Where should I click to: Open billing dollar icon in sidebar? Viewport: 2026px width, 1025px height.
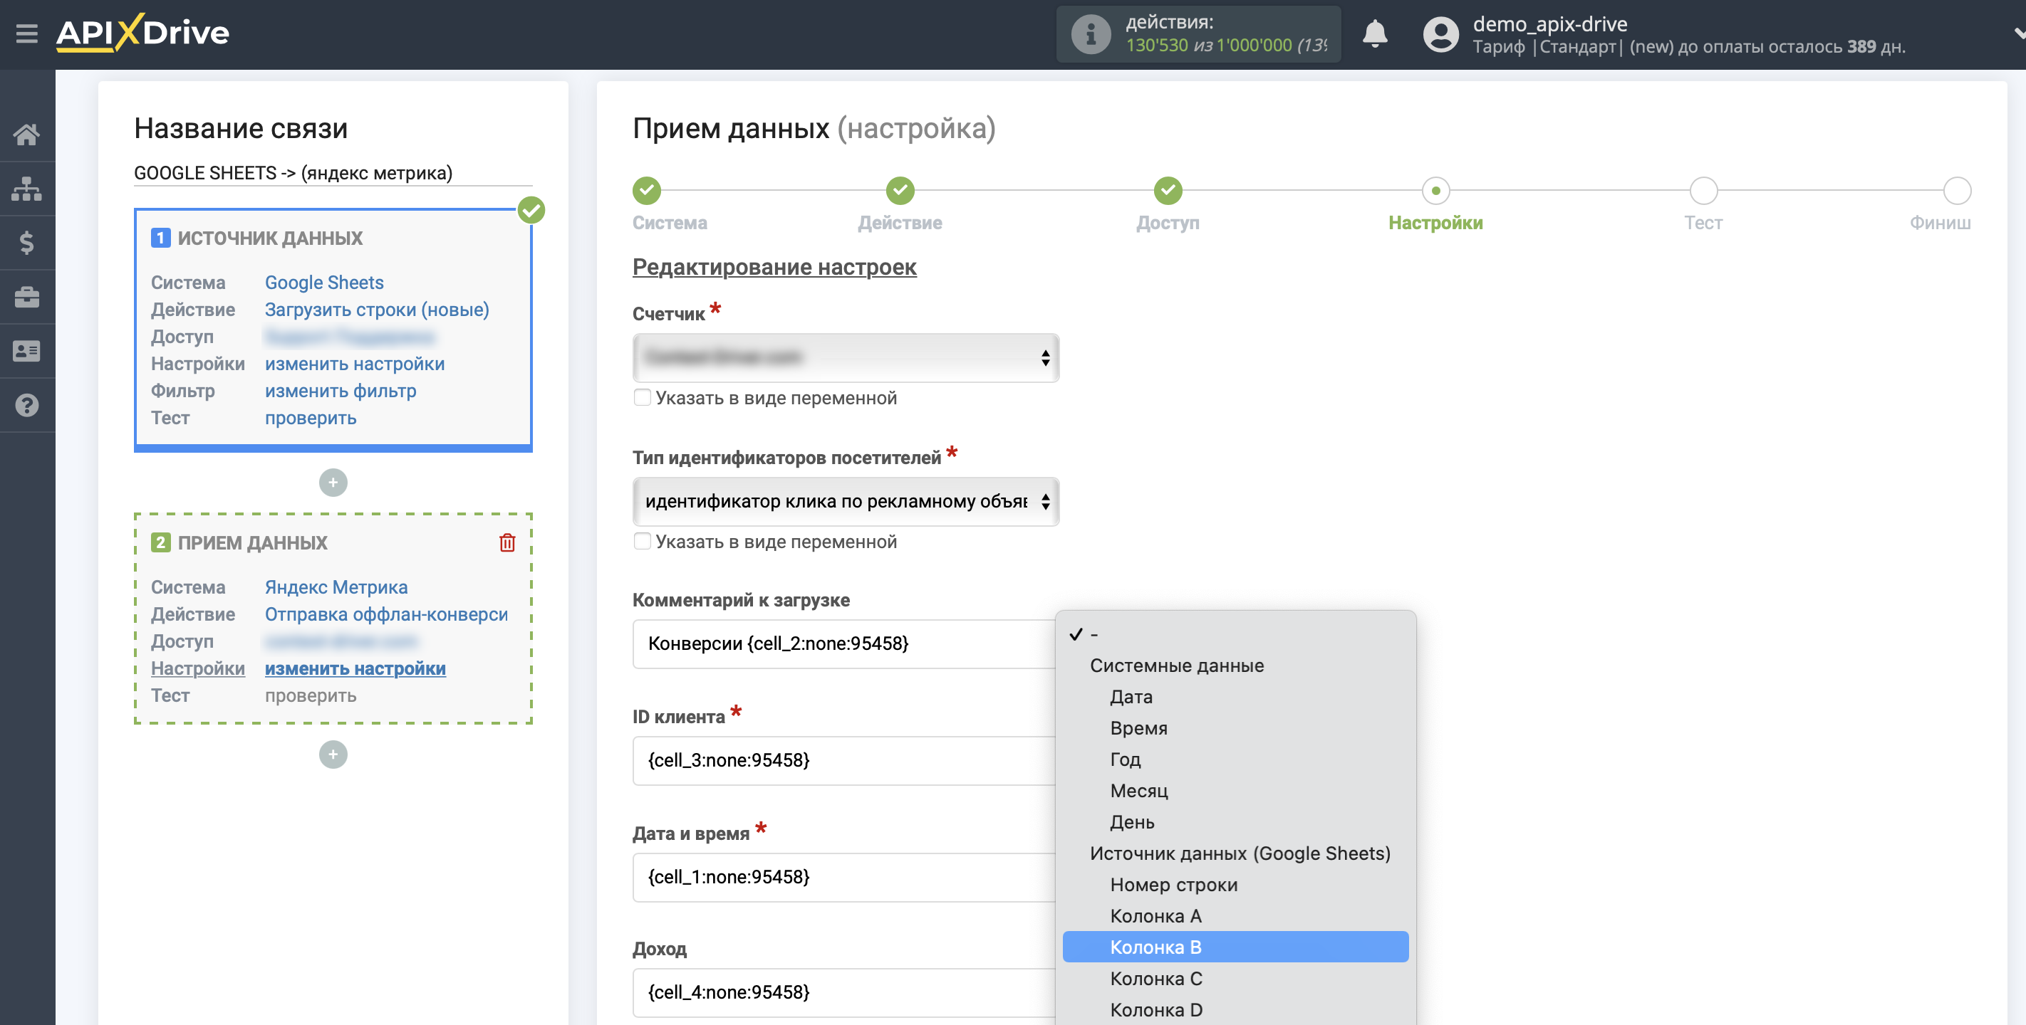click(27, 243)
